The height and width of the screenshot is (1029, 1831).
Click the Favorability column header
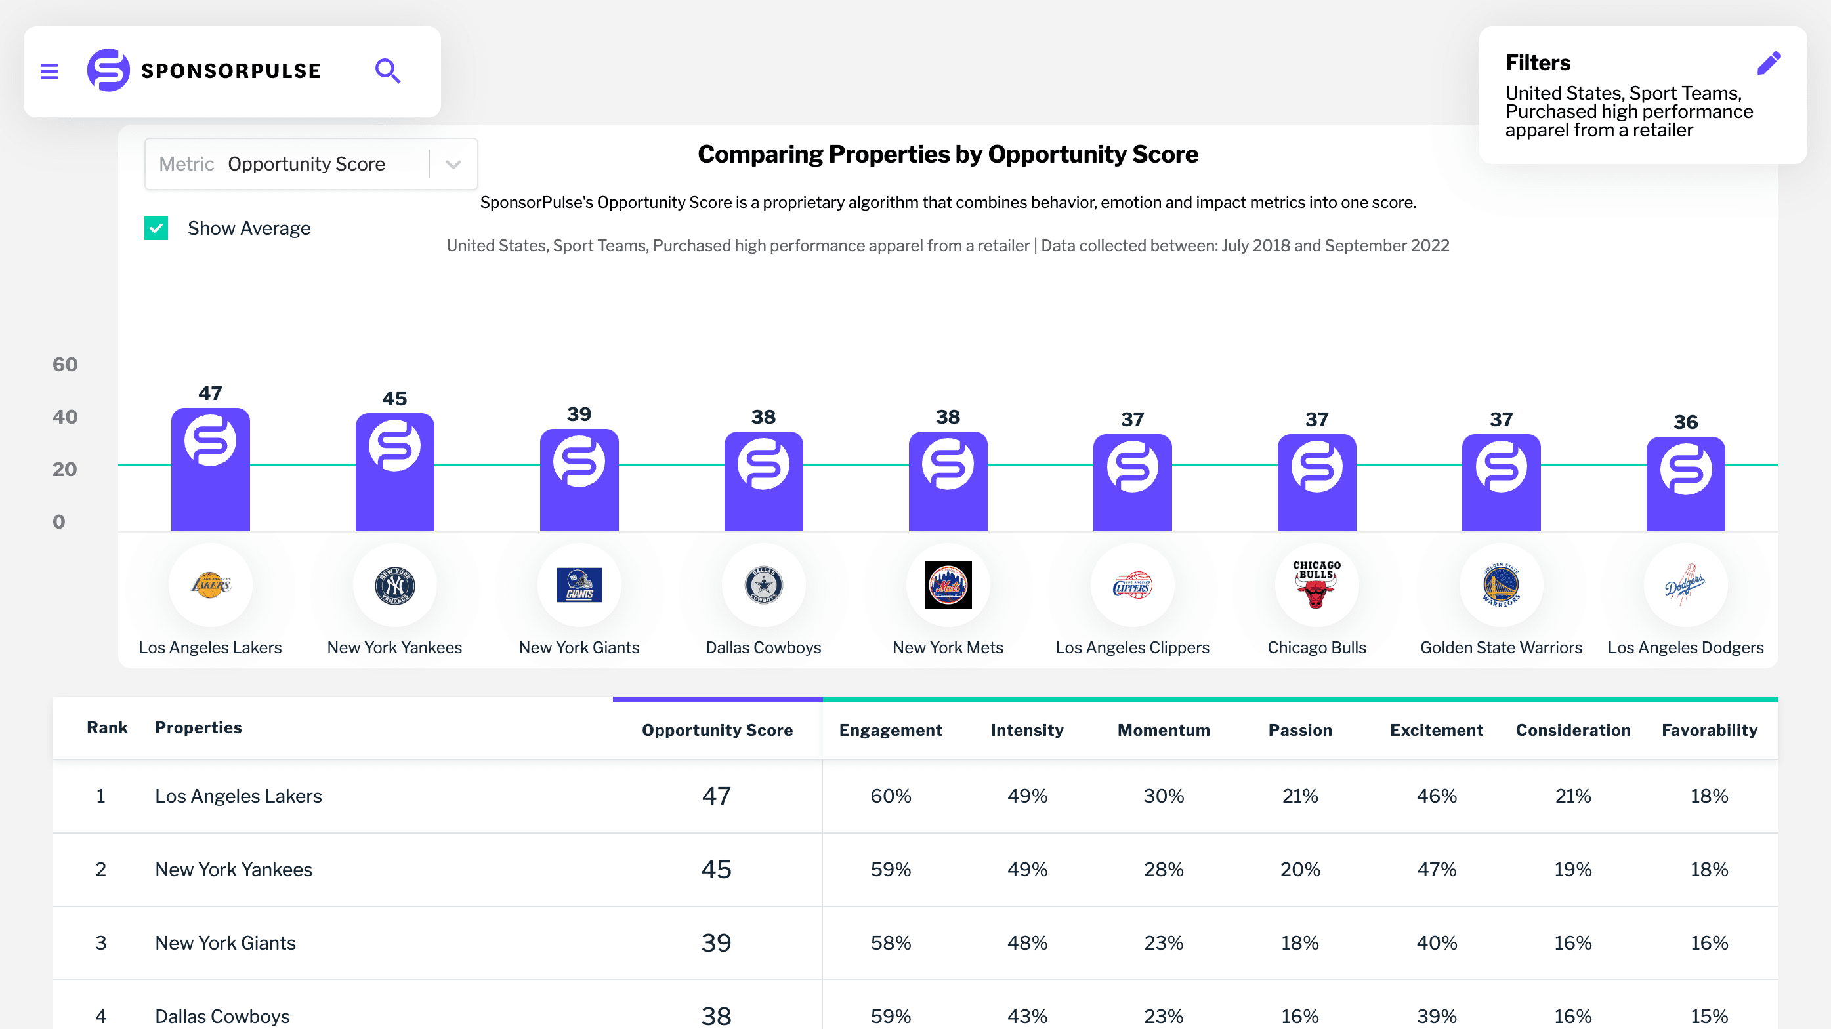tap(1709, 730)
